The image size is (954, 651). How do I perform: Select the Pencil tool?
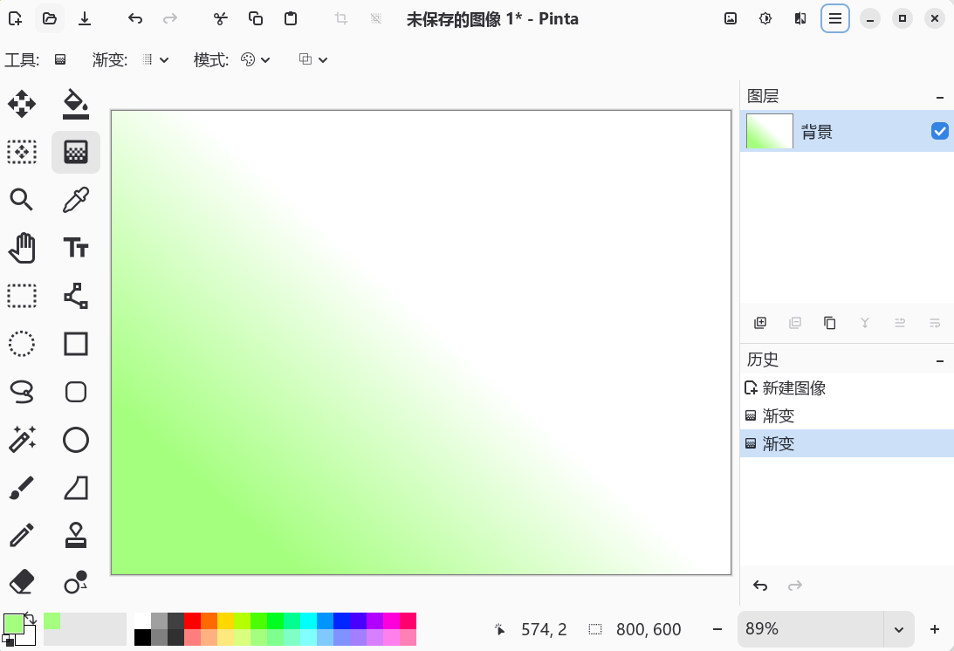(22, 535)
